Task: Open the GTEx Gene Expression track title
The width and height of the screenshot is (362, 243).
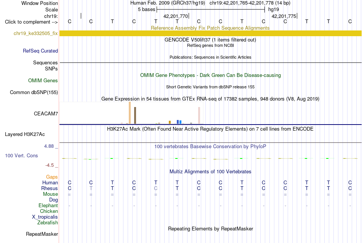Action: (x=210, y=99)
